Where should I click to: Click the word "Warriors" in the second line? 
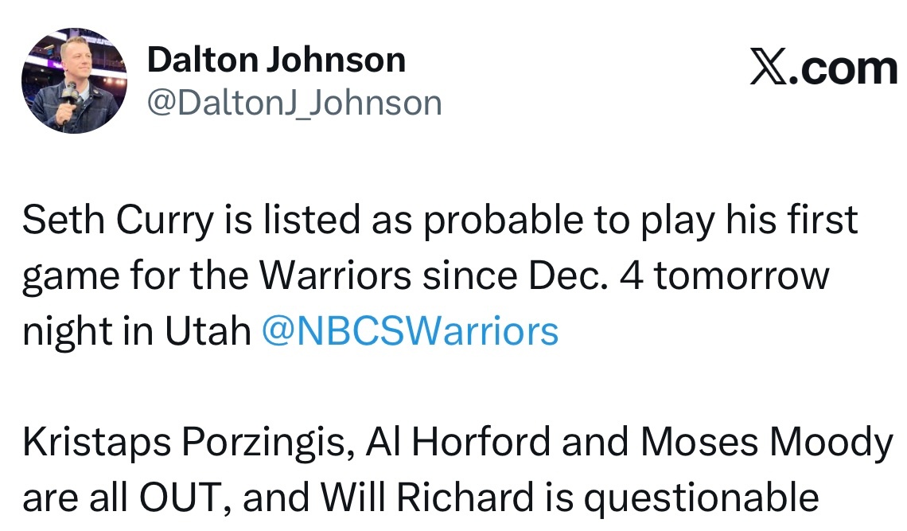tap(336, 276)
